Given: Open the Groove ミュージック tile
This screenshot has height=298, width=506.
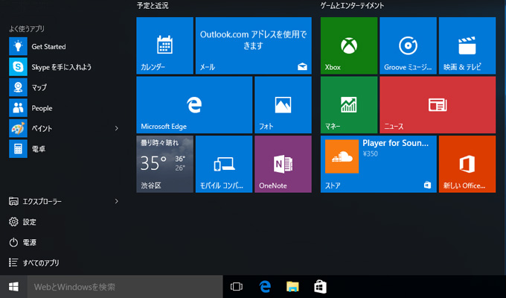Looking at the screenshot, I should (x=409, y=45).
